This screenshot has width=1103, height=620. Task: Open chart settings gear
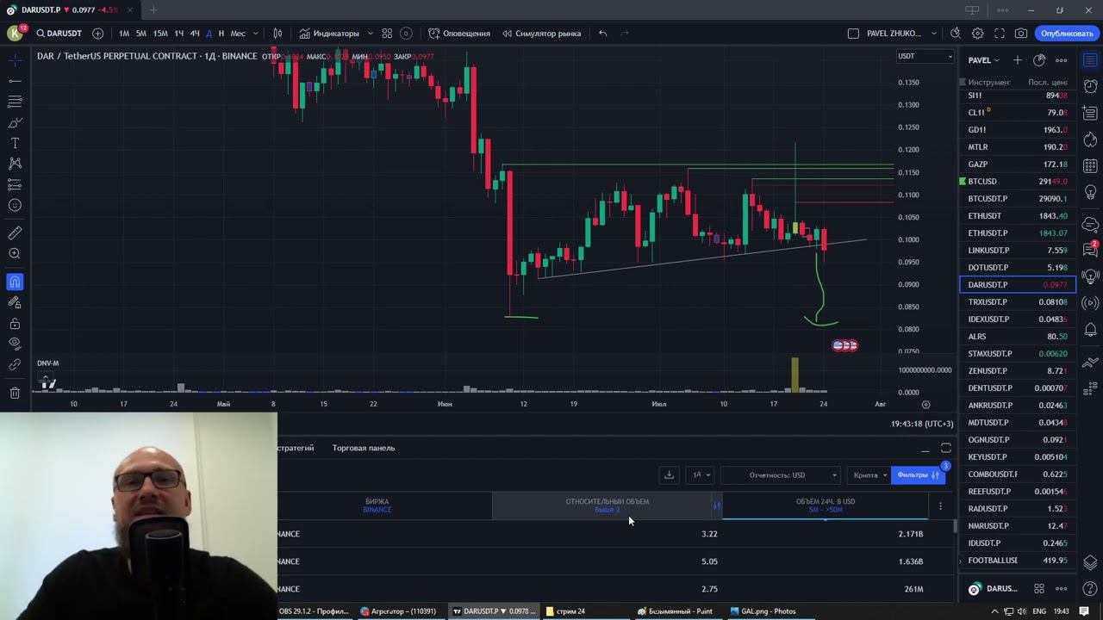977,34
